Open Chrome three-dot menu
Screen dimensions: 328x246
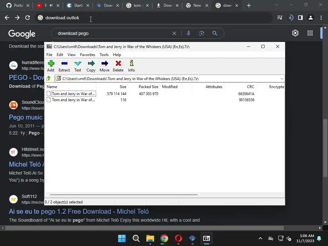pos(321,18)
